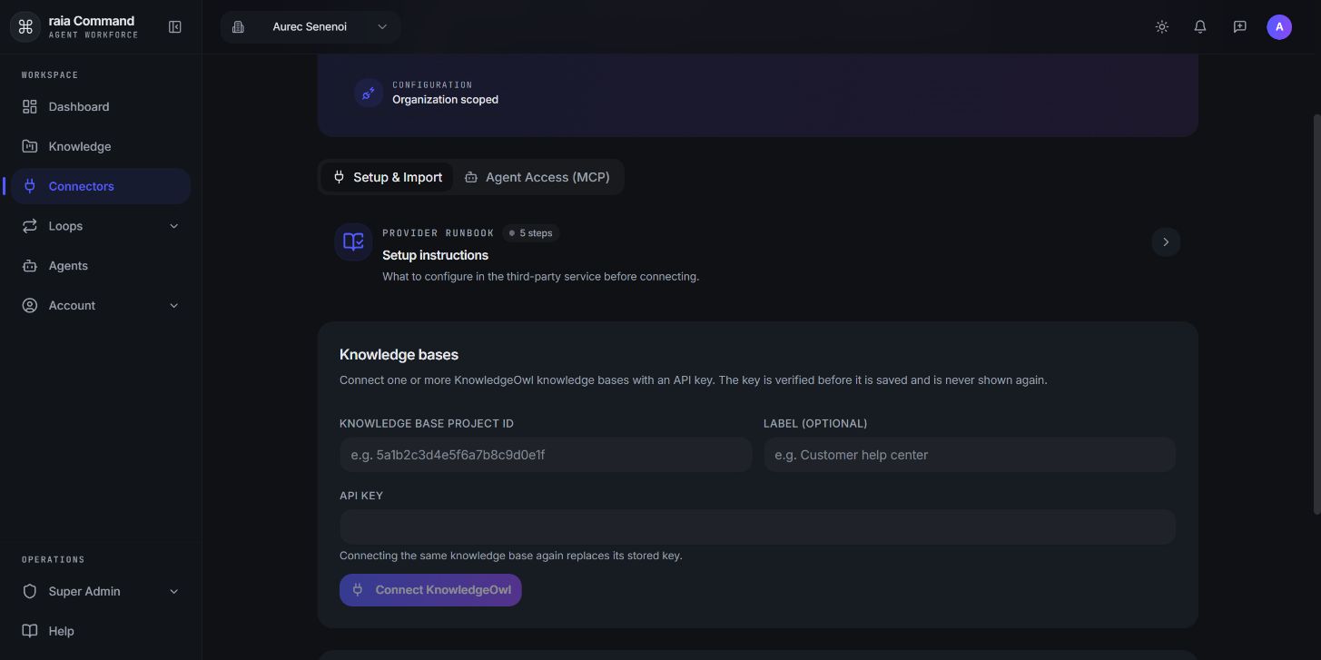Click the Knowledge bases heading
This screenshot has width=1321, height=660.
click(399, 355)
